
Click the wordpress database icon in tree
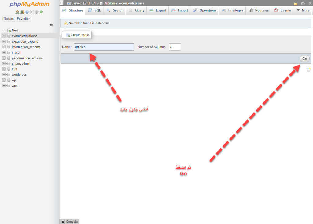coord(9,74)
